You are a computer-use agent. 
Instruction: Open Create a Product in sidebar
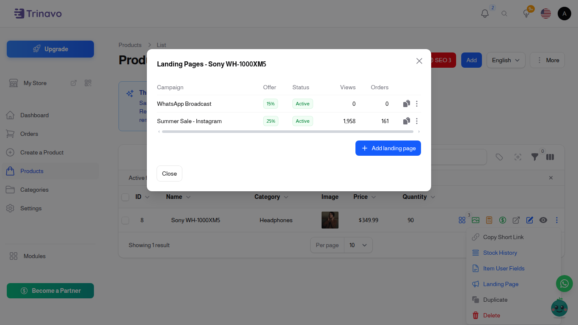(50, 152)
